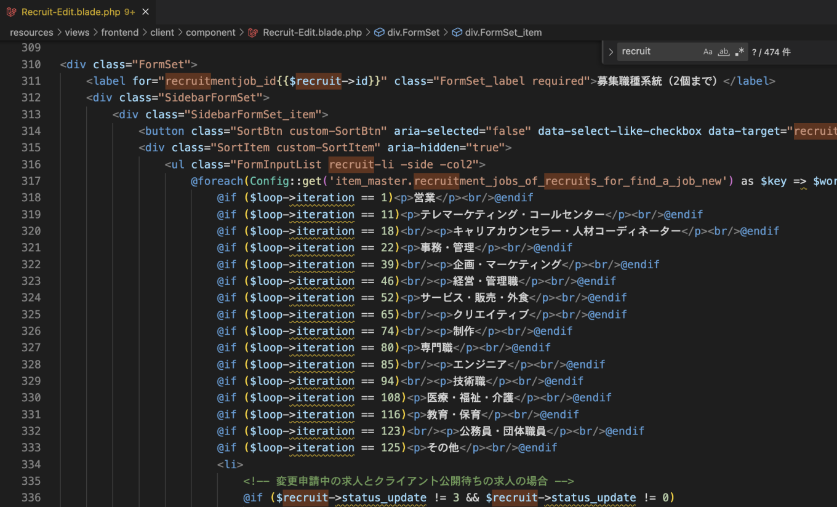The height and width of the screenshot is (507, 837).
Task: Expand the Replace field using the chevron
Action: tap(611, 52)
